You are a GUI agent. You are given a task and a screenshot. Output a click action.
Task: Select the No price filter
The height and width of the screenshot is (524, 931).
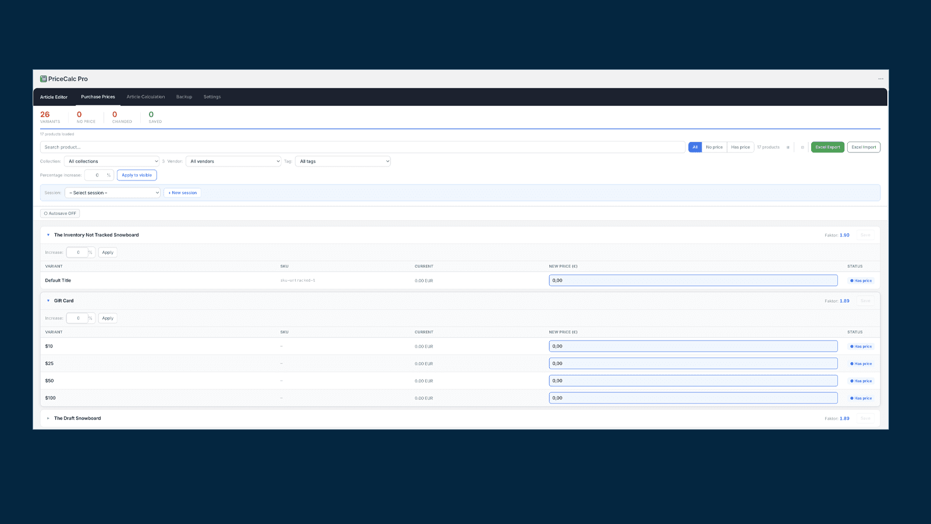[x=714, y=147]
